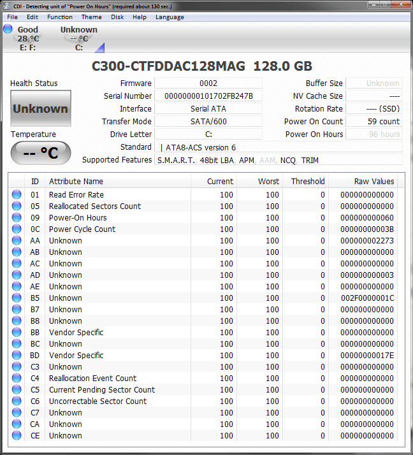Click status orb for Current Pending Sector Count

point(17,389)
